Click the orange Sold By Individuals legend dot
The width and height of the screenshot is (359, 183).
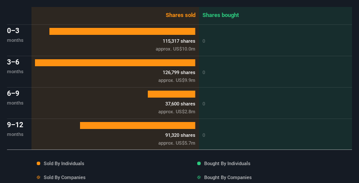coord(38,163)
